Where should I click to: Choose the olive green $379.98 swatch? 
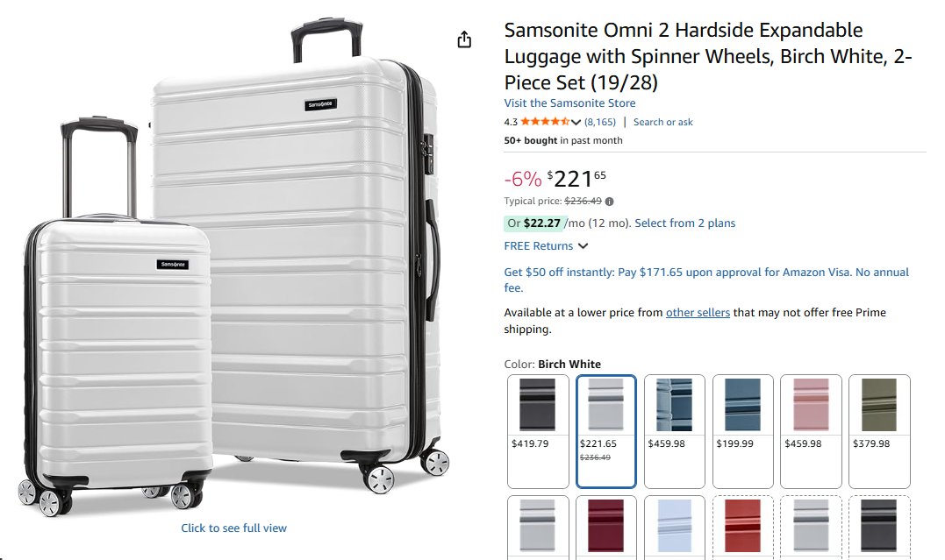tap(879, 430)
